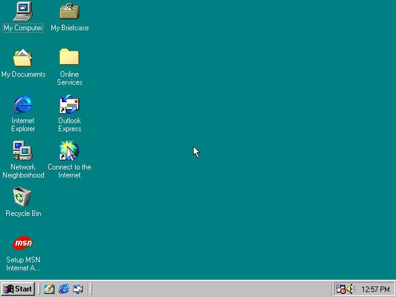The width and height of the screenshot is (396, 297).
Task: Click the 12:57 PM taskbar clock
Action: [x=376, y=289]
